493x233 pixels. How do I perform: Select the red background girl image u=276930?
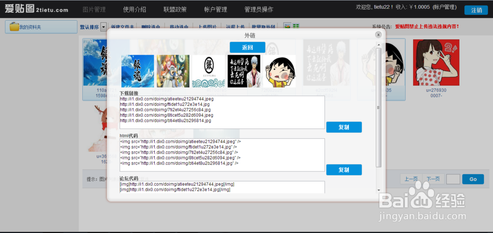pos(436,63)
